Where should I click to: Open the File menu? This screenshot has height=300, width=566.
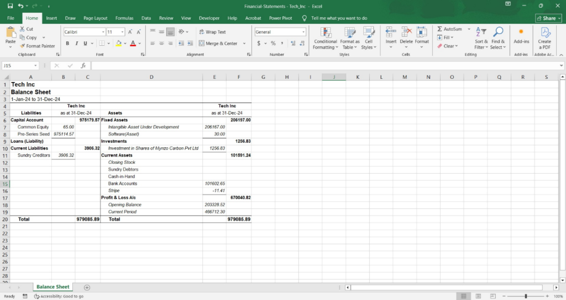(x=11, y=18)
